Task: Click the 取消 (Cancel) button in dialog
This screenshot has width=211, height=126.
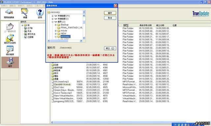Action: [110, 18]
